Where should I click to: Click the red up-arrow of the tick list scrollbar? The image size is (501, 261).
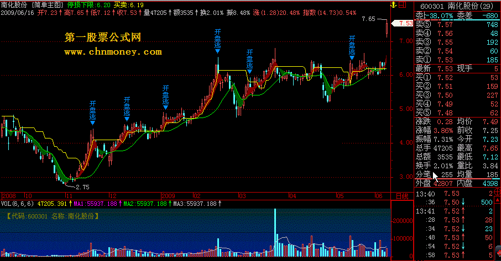coord(498,200)
